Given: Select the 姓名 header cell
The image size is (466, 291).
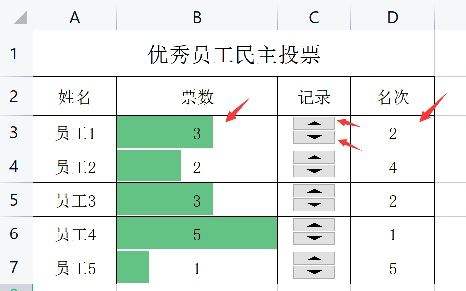Looking at the screenshot, I should 75,96.
